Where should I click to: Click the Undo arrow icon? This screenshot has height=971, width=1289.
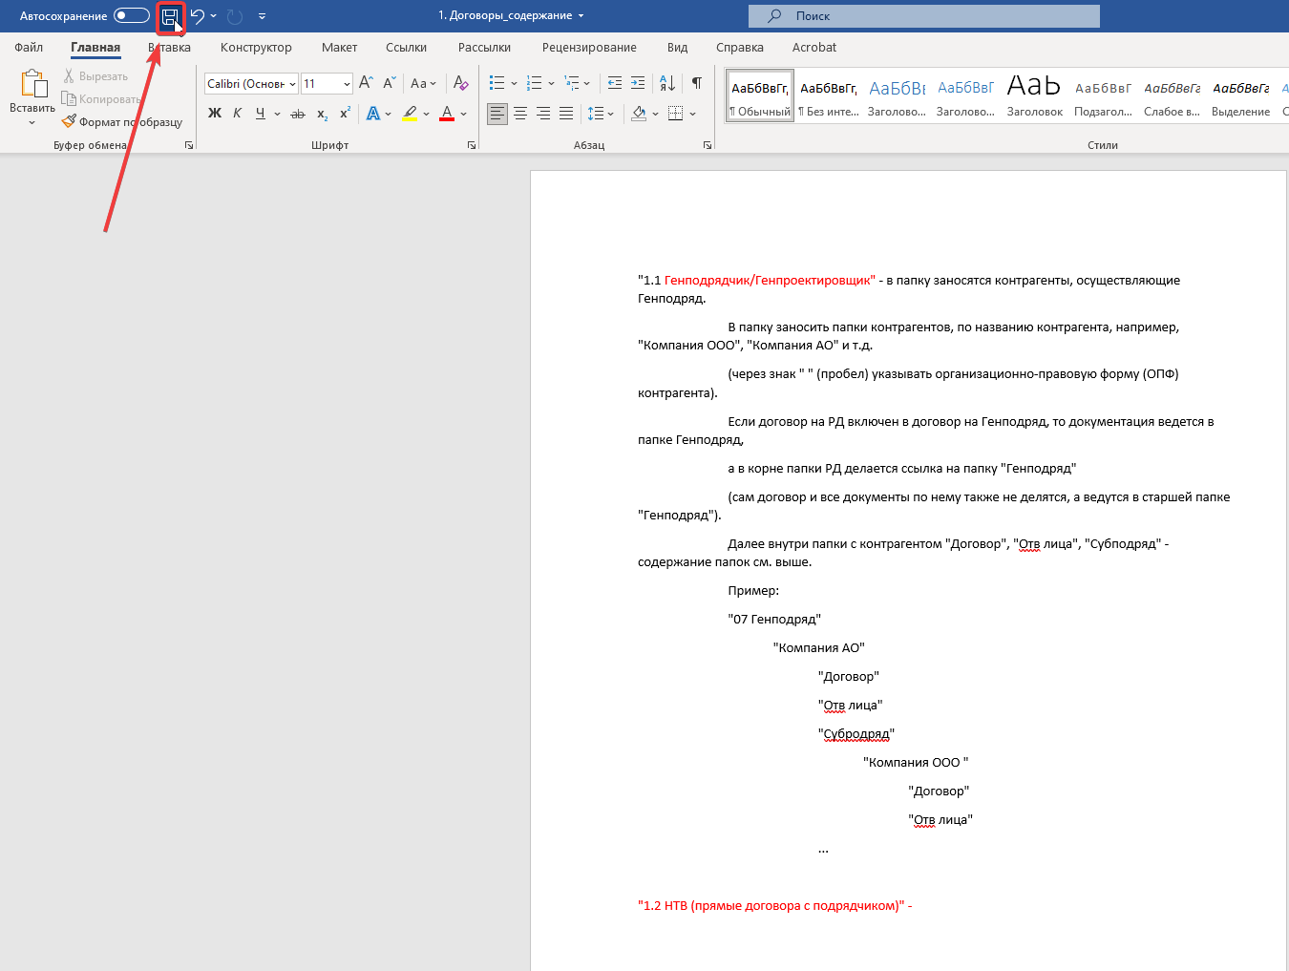tap(197, 16)
